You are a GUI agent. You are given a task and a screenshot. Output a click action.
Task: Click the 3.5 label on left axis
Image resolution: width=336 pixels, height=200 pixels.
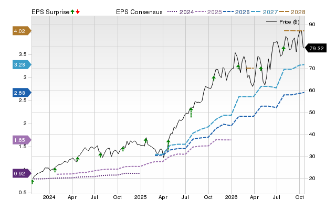click(23, 54)
